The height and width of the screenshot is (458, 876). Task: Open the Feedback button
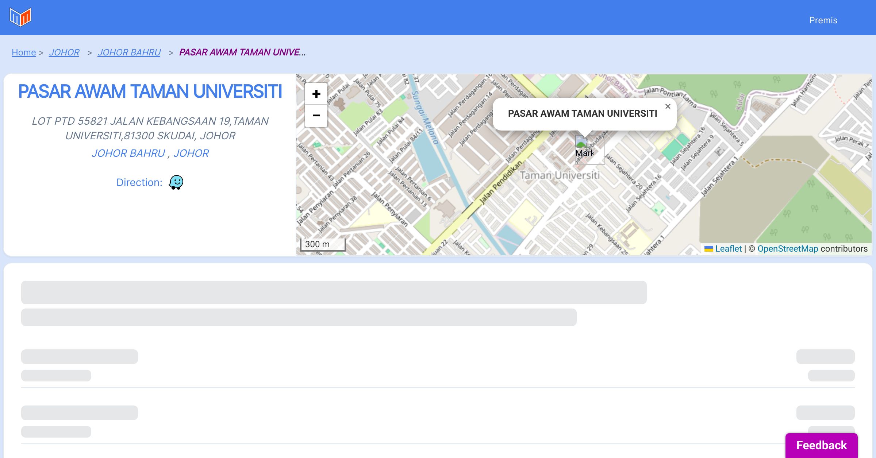point(821,445)
